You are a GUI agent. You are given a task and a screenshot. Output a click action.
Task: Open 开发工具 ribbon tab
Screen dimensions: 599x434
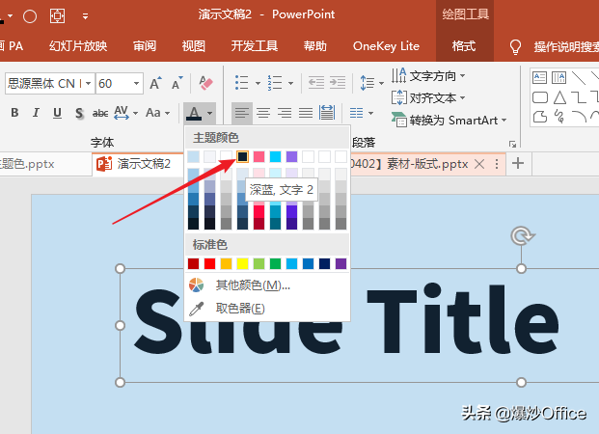(x=254, y=46)
